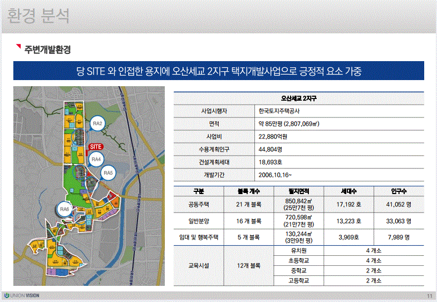Select the 33,063 명 cell
This screenshot has width=437, height=302.
399,221
